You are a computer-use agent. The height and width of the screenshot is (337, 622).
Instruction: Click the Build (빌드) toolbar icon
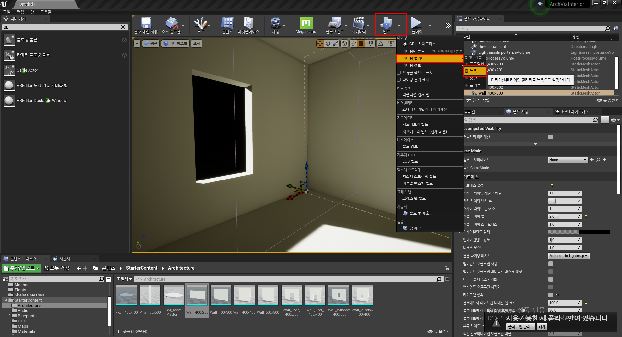pyautogui.click(x=386, y=23)
